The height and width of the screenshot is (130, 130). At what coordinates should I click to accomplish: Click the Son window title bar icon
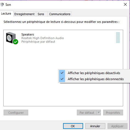click(2, 4)
